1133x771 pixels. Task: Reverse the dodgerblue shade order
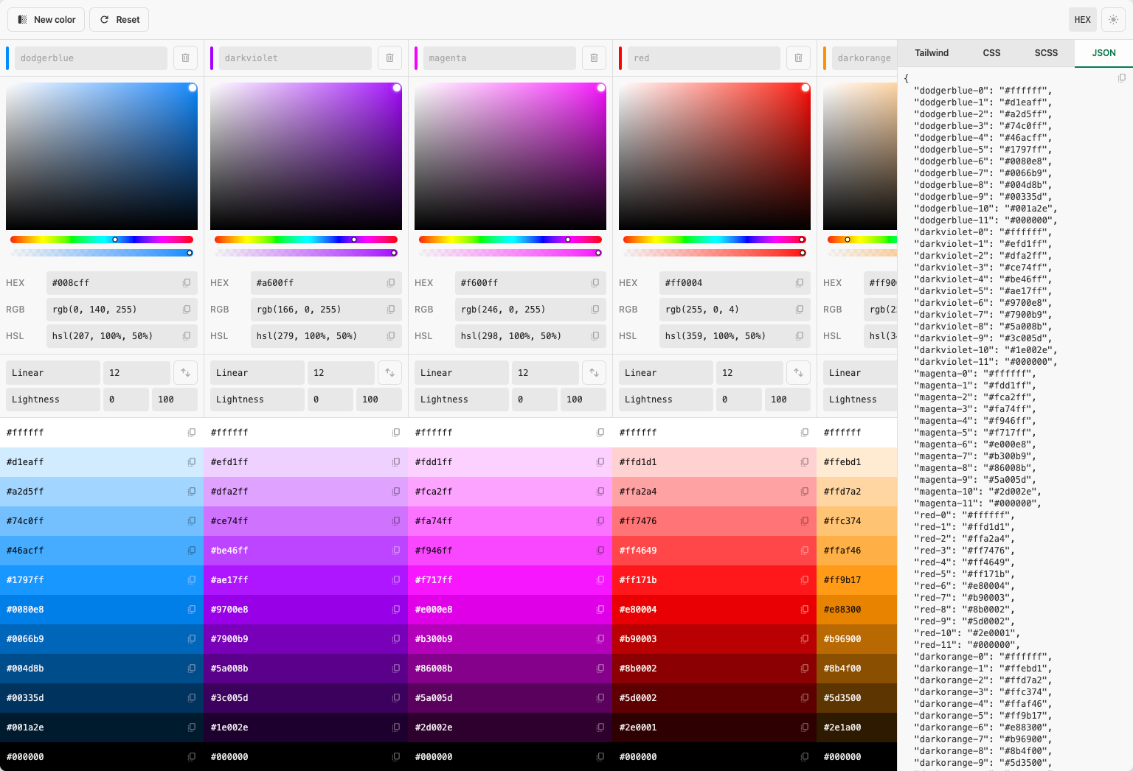click(185, 373)
